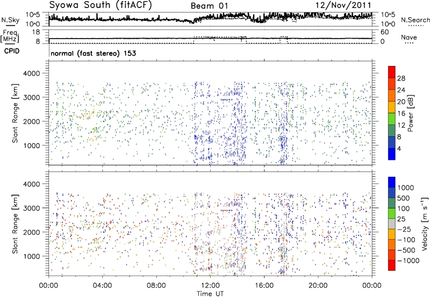430x297 pixels.
Task: Click 'normal (fast stereo) 153' mode text
Action: [x=93, y=53]
